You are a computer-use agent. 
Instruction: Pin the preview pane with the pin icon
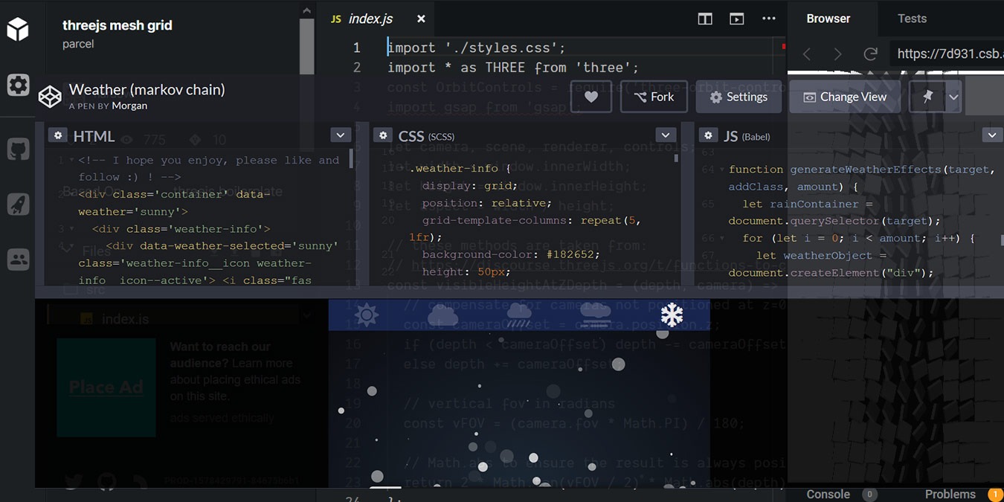coord(927,96)
